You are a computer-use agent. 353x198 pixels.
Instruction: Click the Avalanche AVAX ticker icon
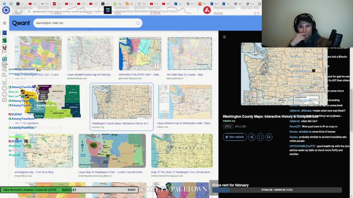click(207, 10)
